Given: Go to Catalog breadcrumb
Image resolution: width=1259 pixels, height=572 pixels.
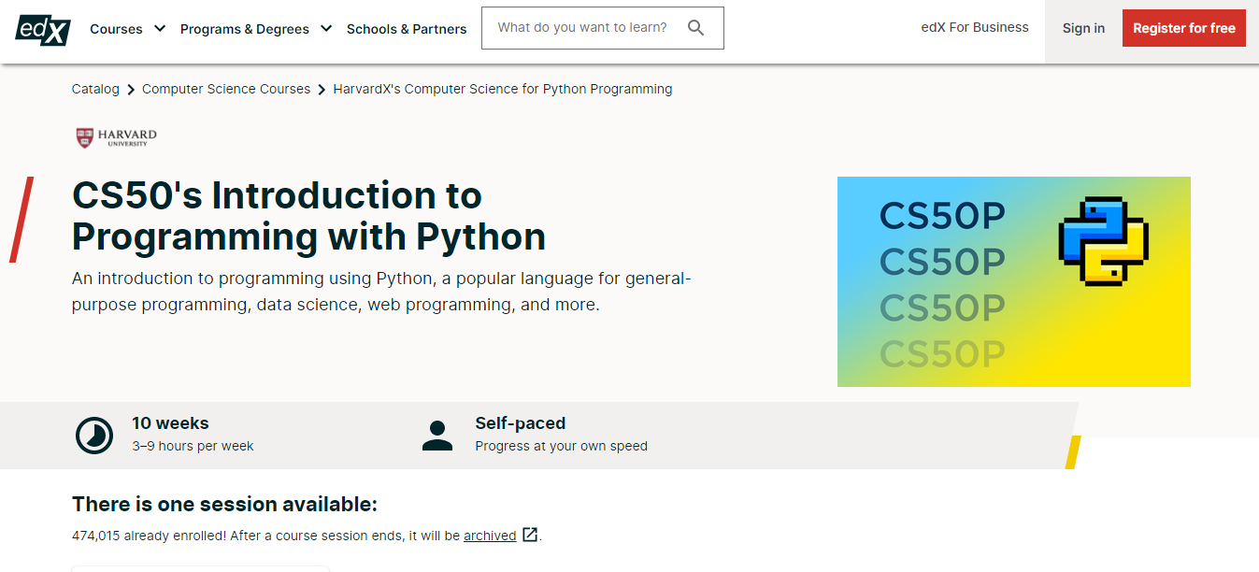Looking at the screenshot, I should 95,89.
